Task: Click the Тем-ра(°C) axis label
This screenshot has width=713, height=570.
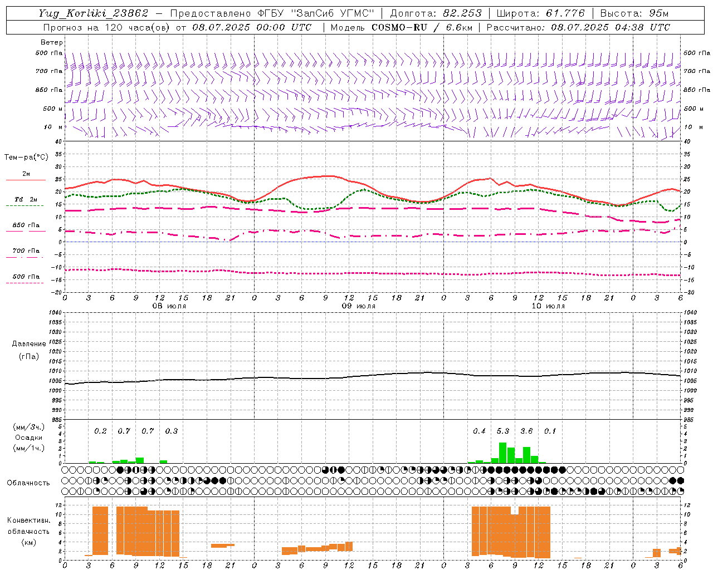Action: pos(26,158)
